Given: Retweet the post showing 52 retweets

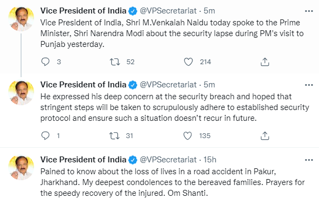Looking at the screenshot, I should (x=115, y=61).
